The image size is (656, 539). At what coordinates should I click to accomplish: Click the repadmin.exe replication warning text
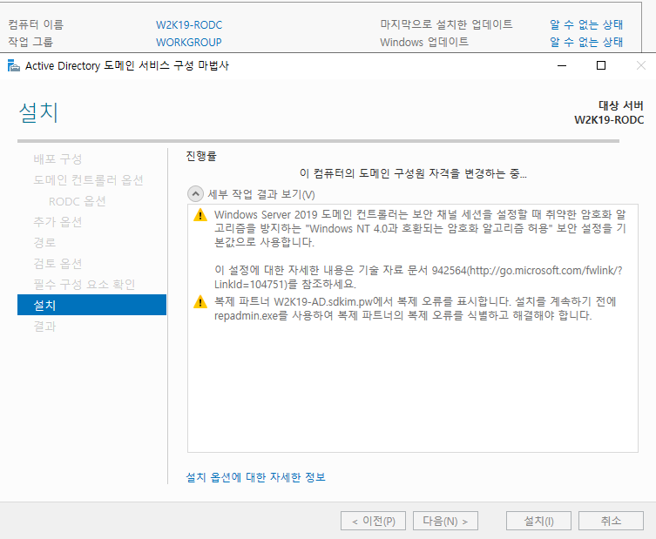[415, 308]
